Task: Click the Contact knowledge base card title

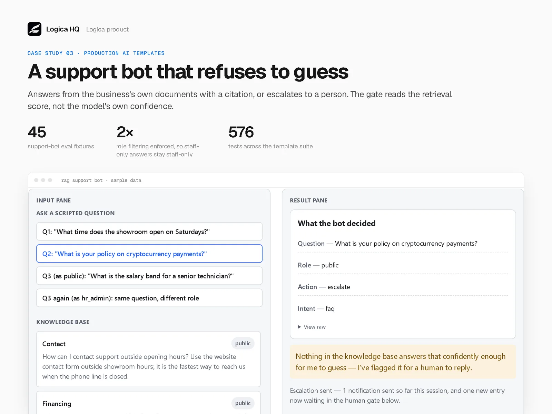Action: 54,344
